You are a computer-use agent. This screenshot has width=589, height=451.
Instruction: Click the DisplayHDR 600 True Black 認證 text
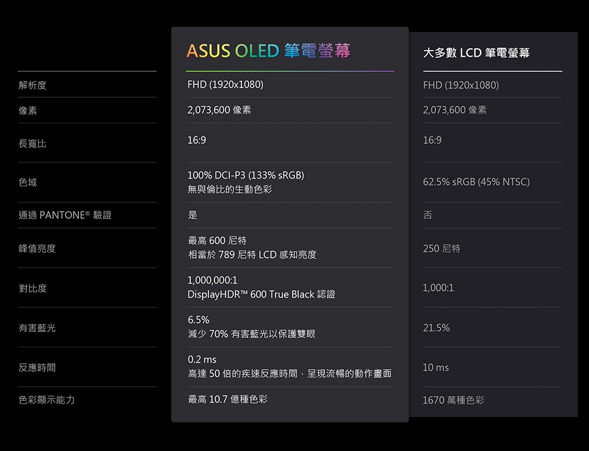click(x=261, y=294)
